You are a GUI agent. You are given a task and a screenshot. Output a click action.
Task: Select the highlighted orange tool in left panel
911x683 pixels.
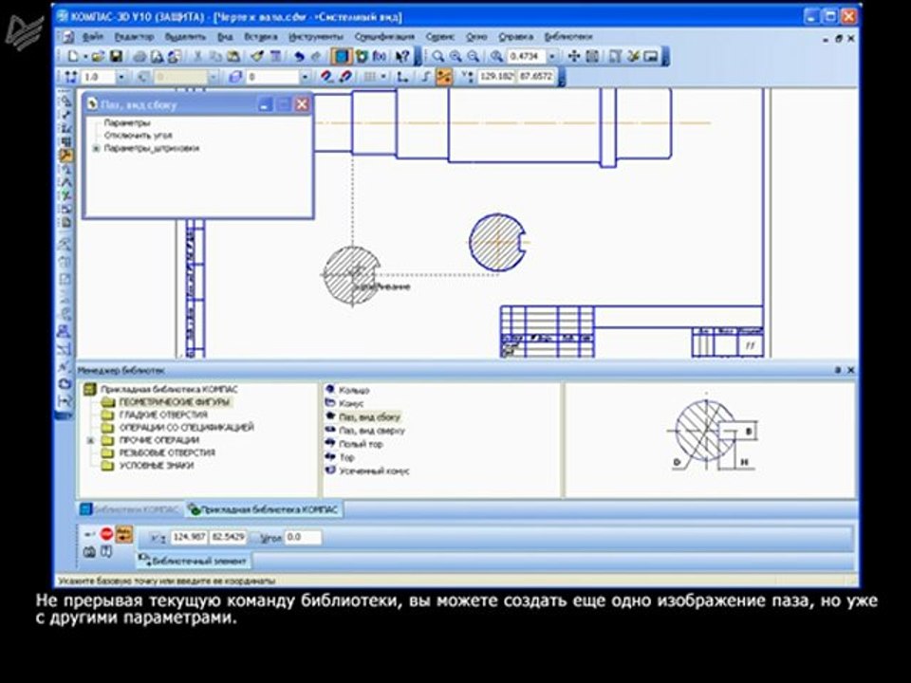tap(66, 155)
